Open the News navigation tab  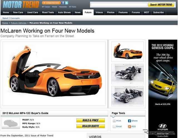pos(78,12)
